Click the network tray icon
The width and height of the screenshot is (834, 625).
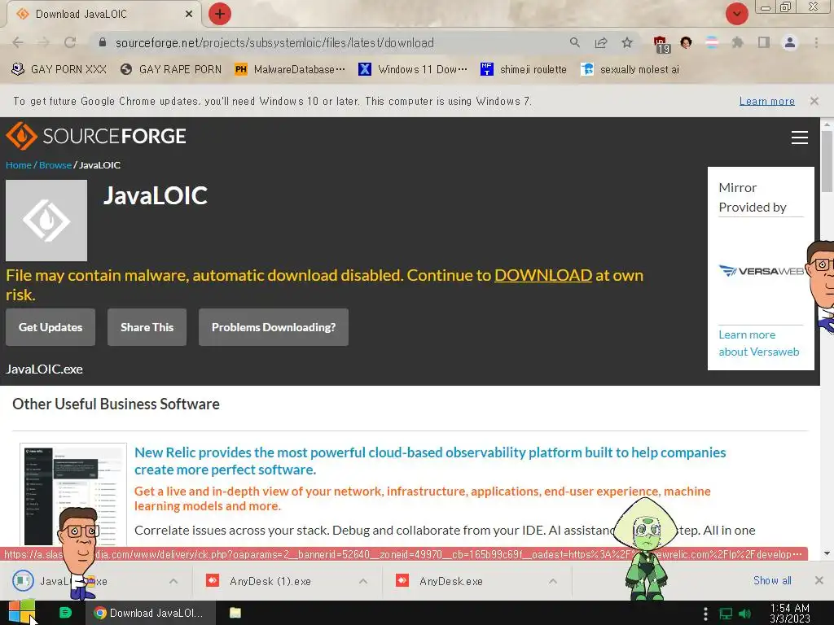(726, 614)
